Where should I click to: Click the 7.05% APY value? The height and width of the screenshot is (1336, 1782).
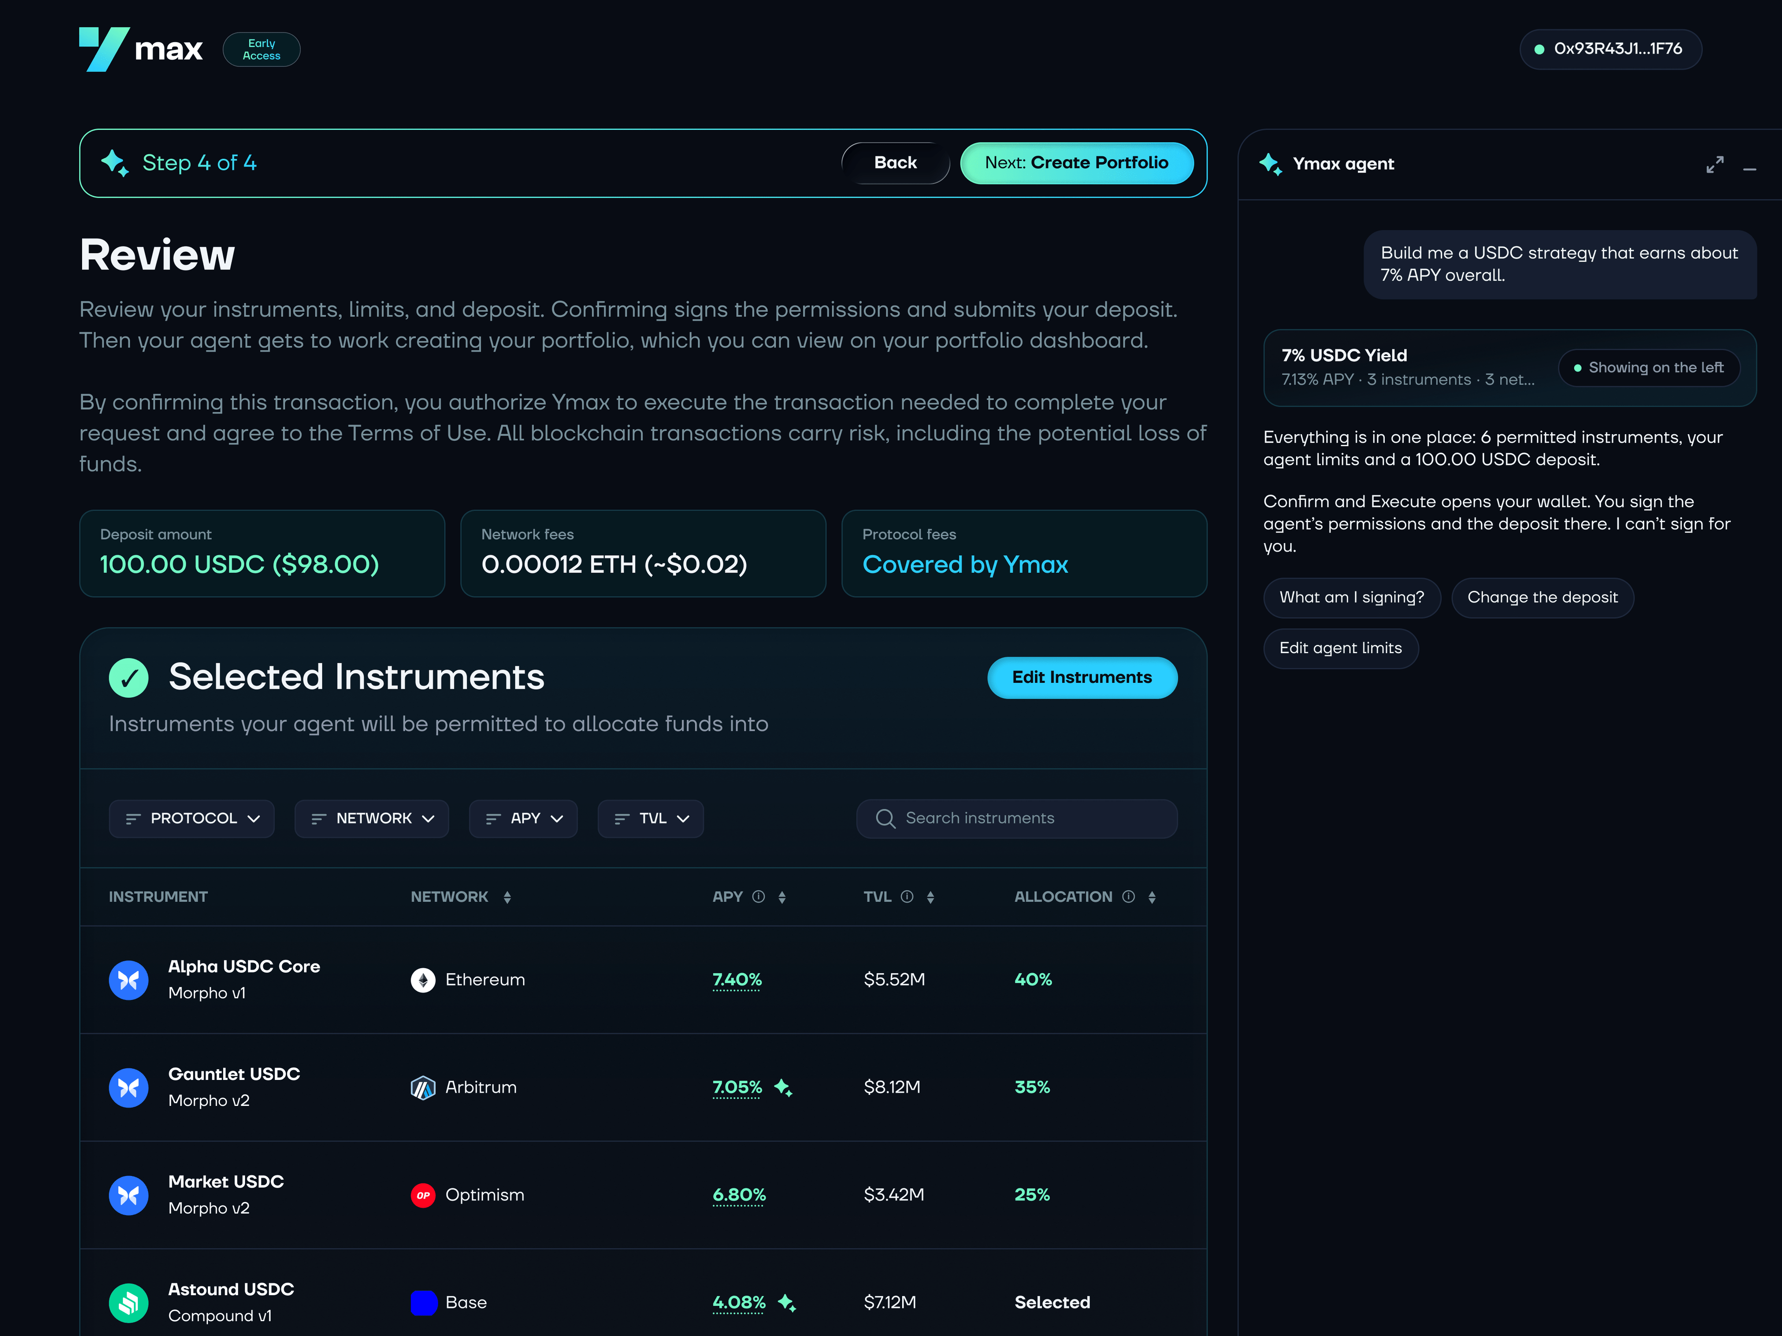[736, 1088]
